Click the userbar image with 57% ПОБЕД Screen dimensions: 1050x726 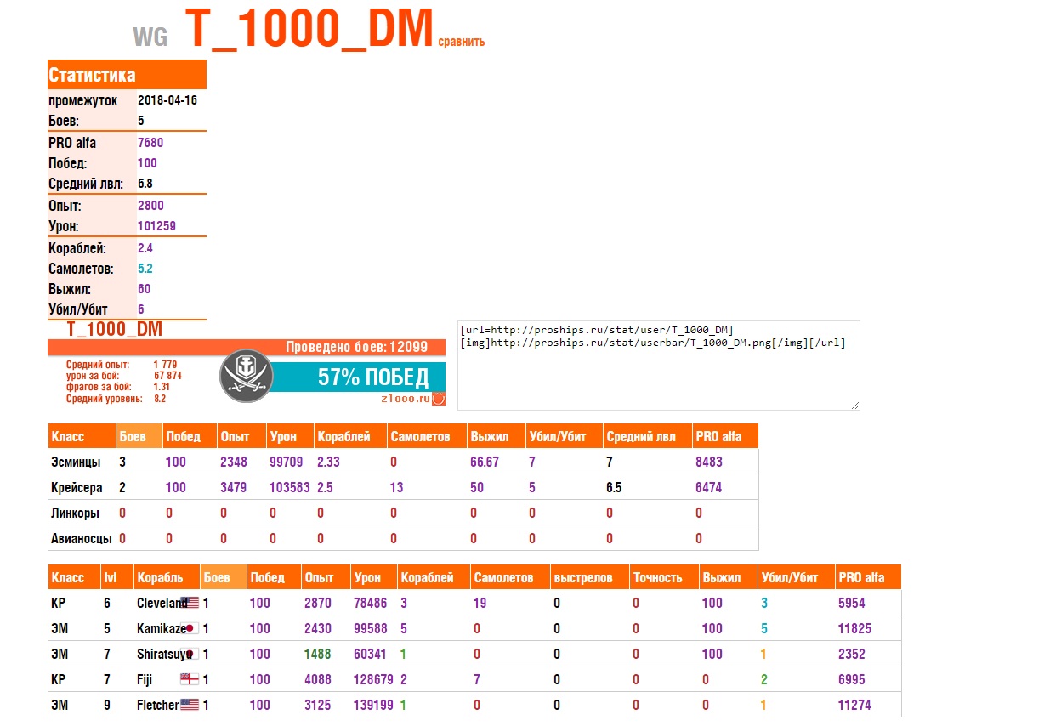[x=247, y=363]
